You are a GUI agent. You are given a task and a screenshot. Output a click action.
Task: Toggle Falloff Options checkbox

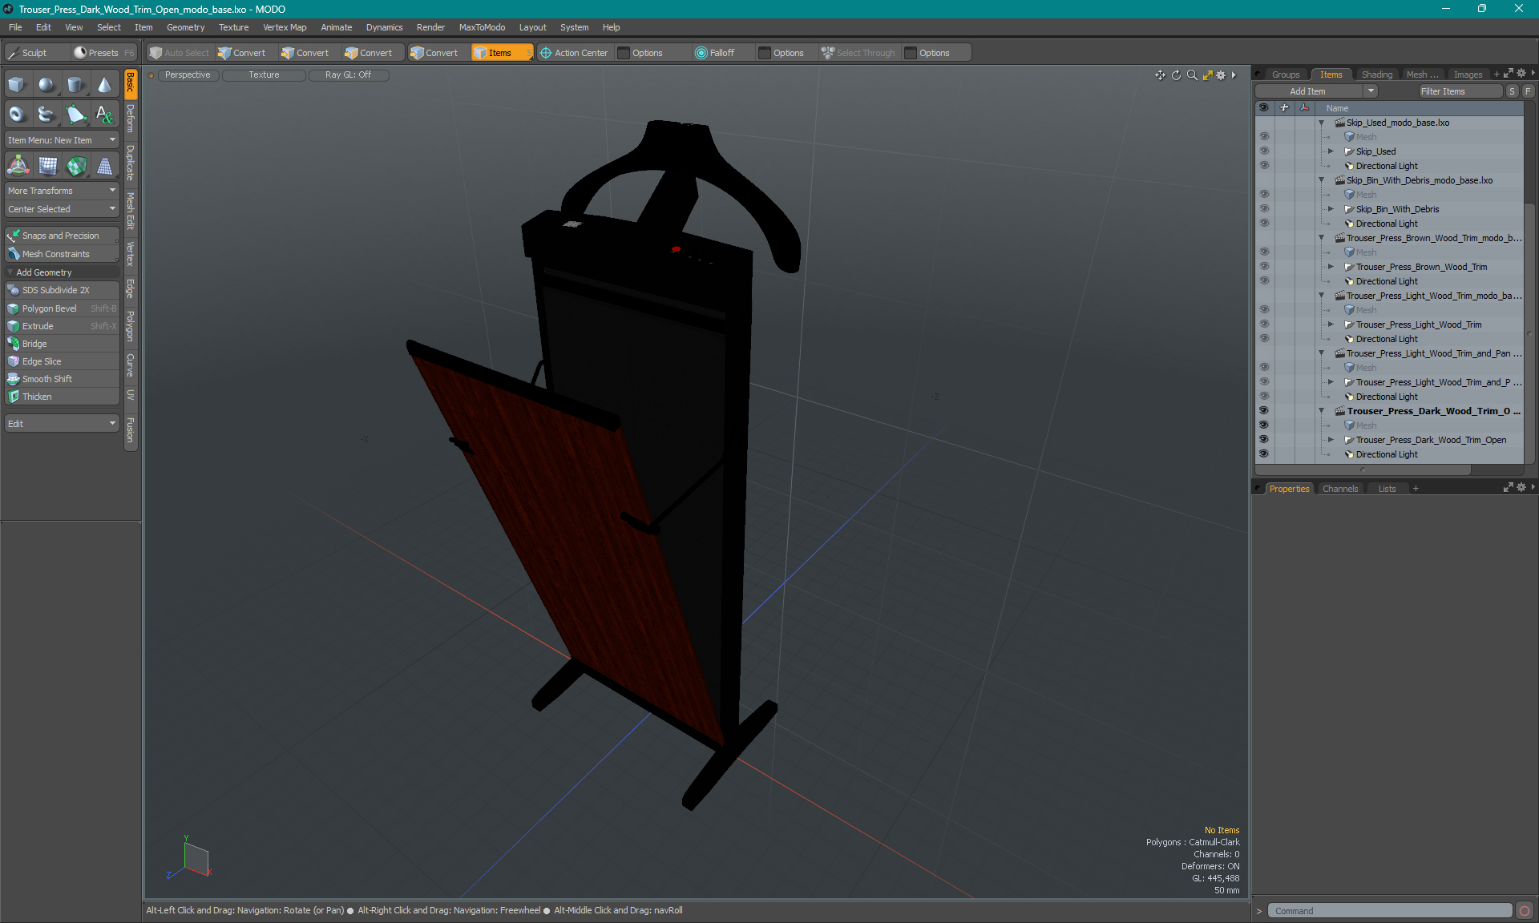[x=765, y=53]
